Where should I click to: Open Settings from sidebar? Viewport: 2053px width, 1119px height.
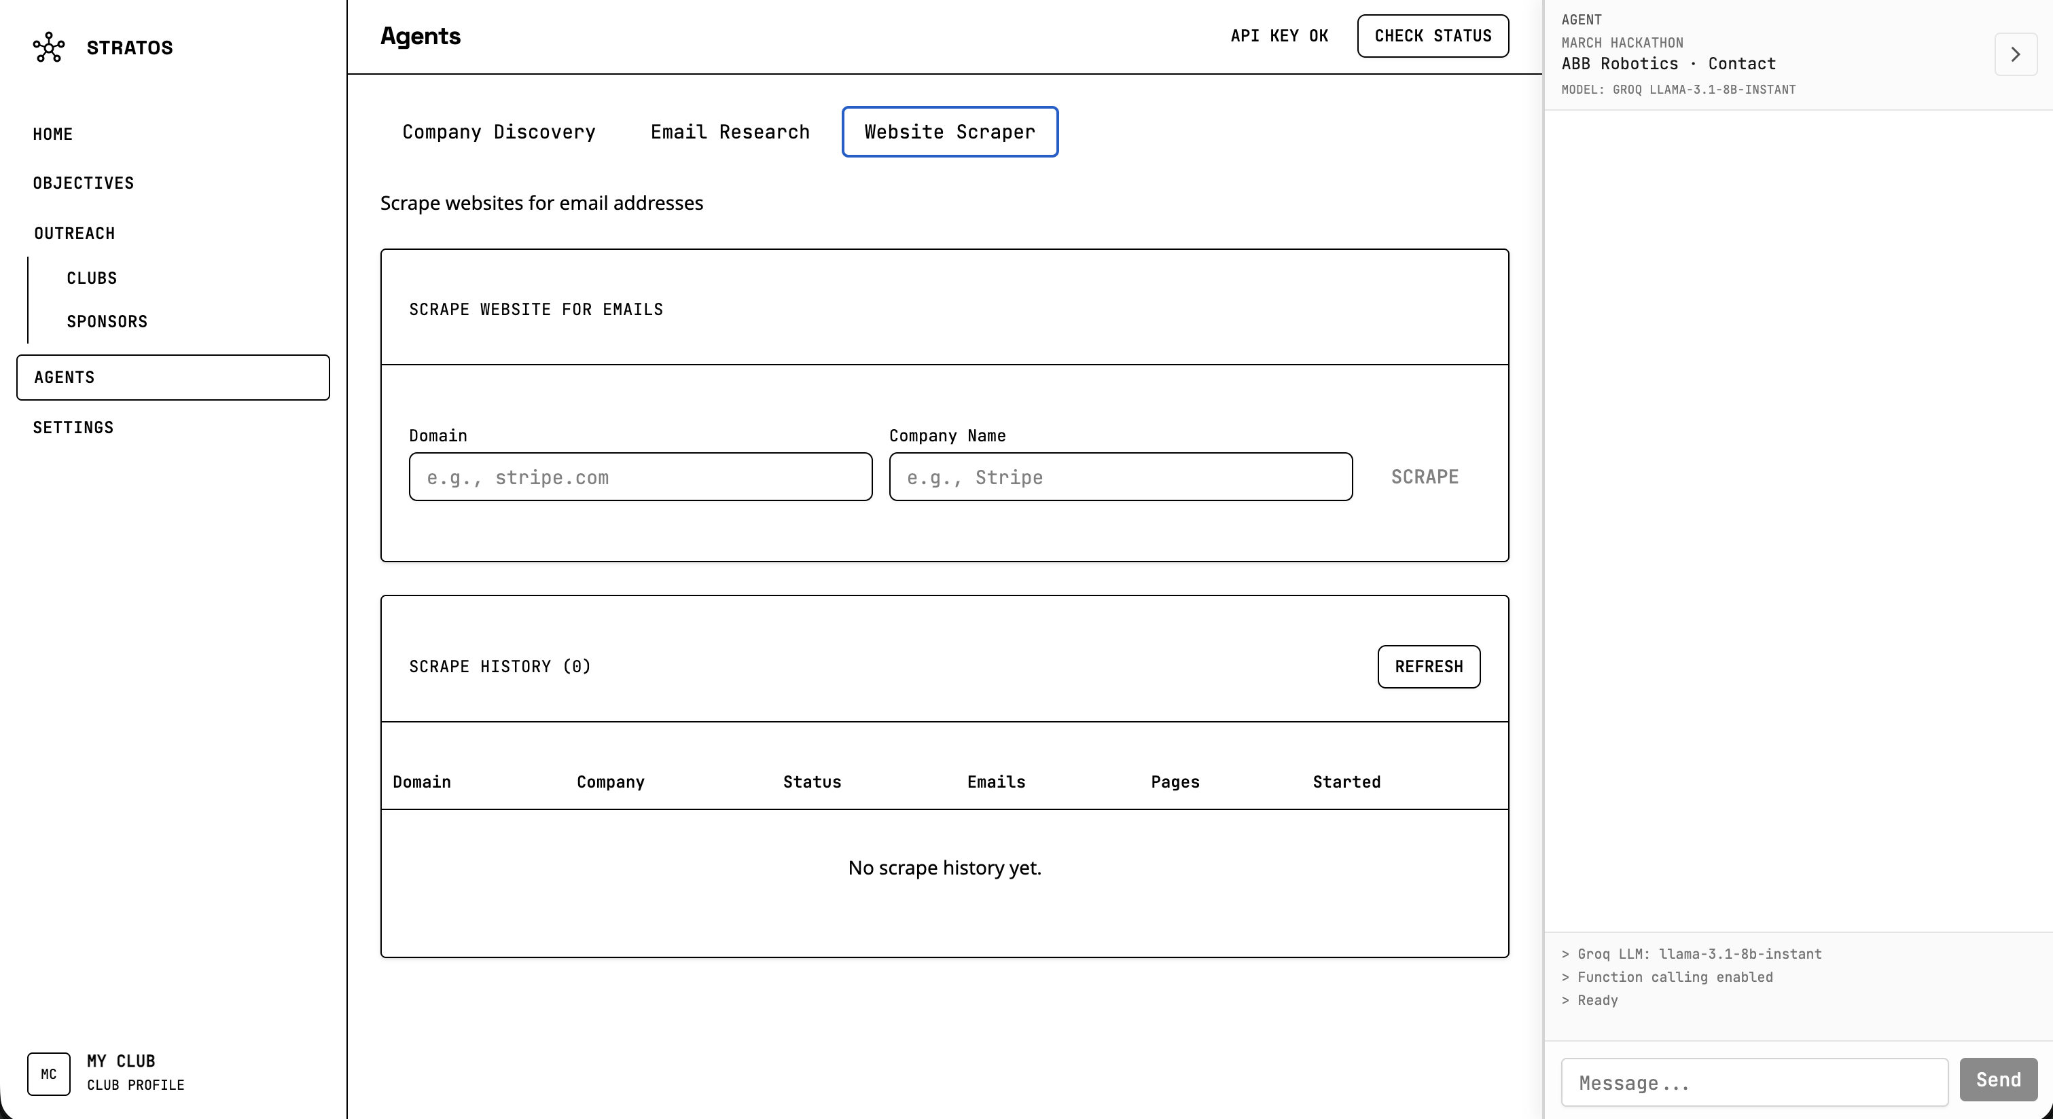(73, 428)
